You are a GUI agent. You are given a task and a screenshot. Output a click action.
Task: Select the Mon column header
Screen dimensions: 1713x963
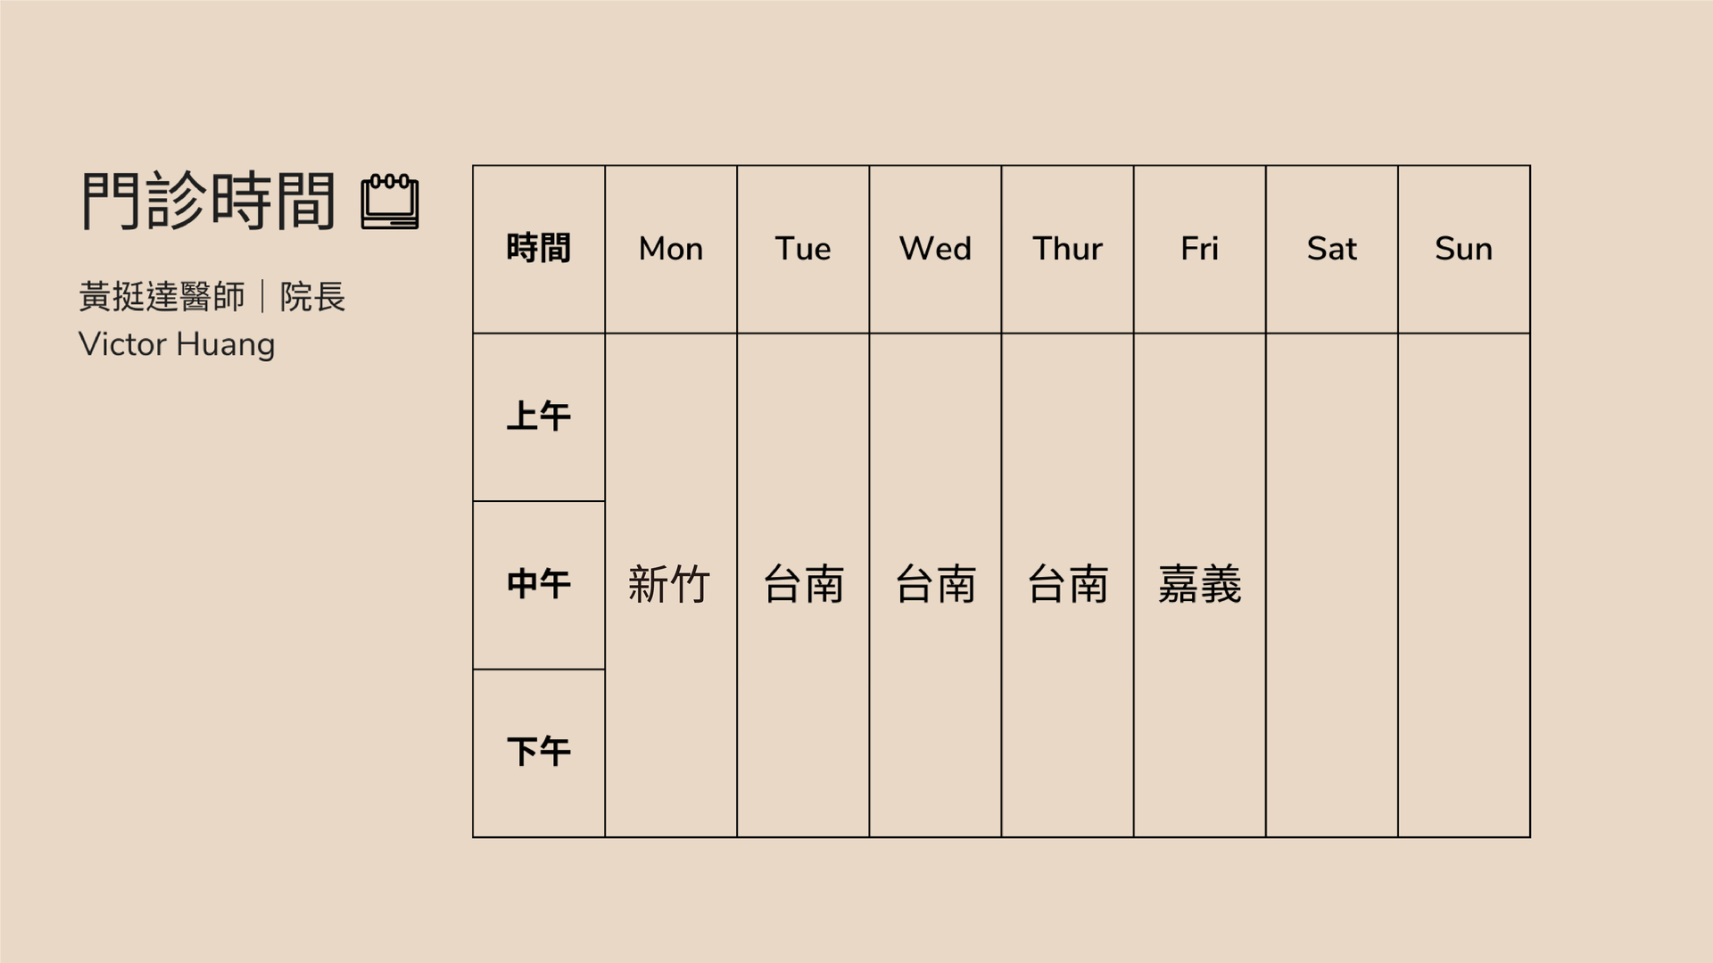(669, 248)
